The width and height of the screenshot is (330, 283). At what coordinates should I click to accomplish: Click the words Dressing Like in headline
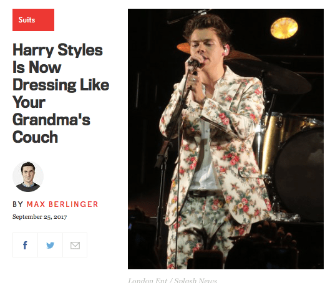click(61, 85)
